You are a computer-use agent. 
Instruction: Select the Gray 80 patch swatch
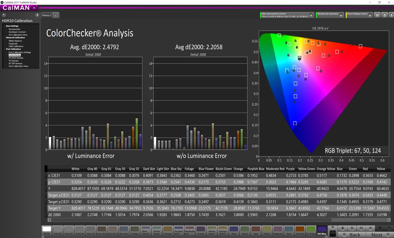(58, 230)
